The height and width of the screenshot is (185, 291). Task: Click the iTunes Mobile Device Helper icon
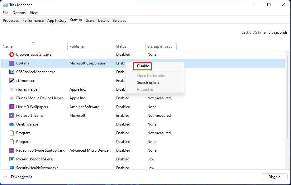tap(12, 98)
